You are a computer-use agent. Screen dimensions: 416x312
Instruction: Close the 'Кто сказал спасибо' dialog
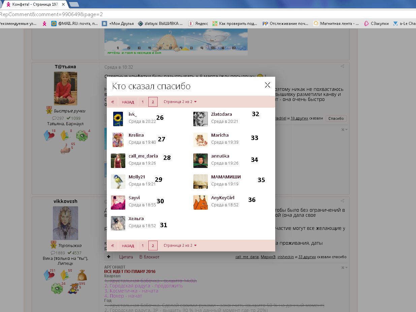(267, 85)
